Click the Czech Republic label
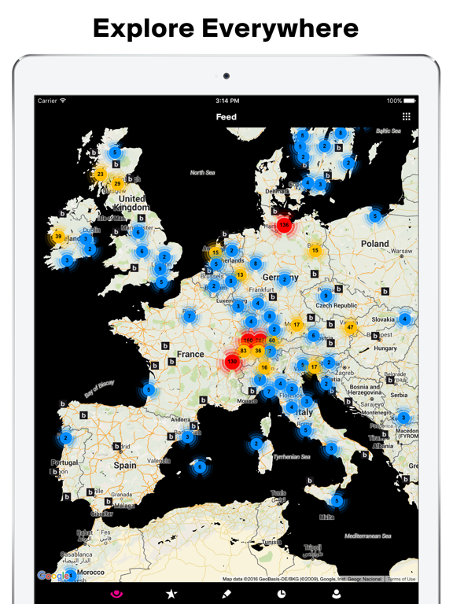This screenshot has height=604, width=453. point(337,305)
